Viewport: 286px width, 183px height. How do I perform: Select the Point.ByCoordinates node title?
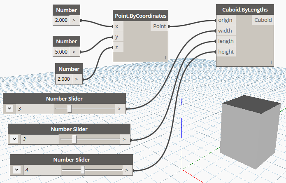coord(140,16)
